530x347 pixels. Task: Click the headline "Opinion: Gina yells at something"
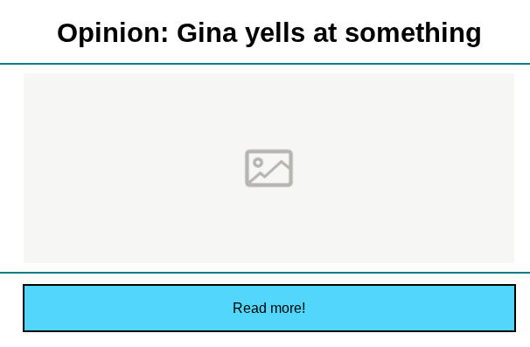click(269, 33)
